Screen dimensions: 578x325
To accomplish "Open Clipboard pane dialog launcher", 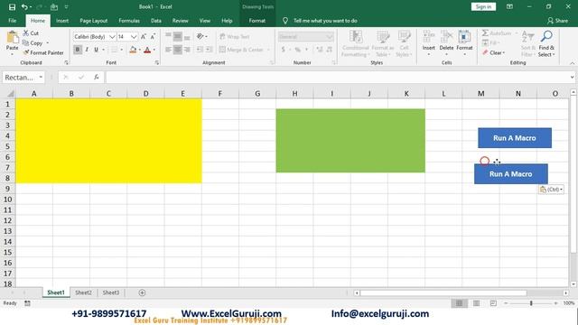I will 66,62.
